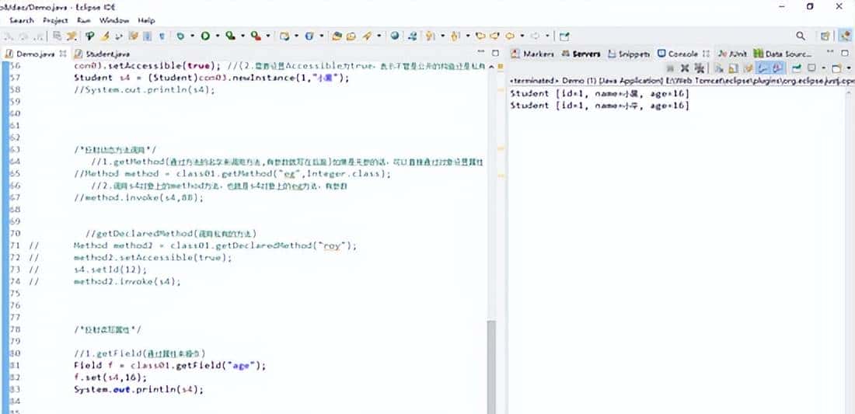Open External Tools dropdown arrow
This screenshot has height=414, width=855.
pyautogui.click(x=268, y=36)
